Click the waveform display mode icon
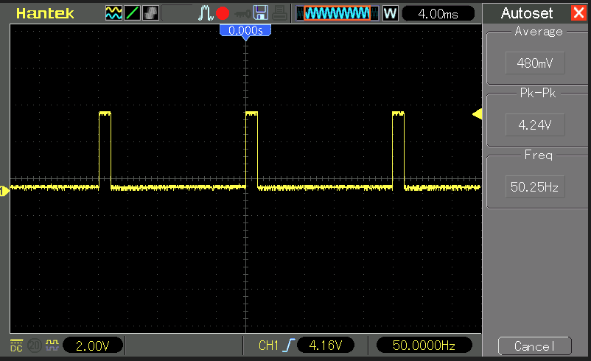This screenshot has width=591, height=361. point(113,13)
